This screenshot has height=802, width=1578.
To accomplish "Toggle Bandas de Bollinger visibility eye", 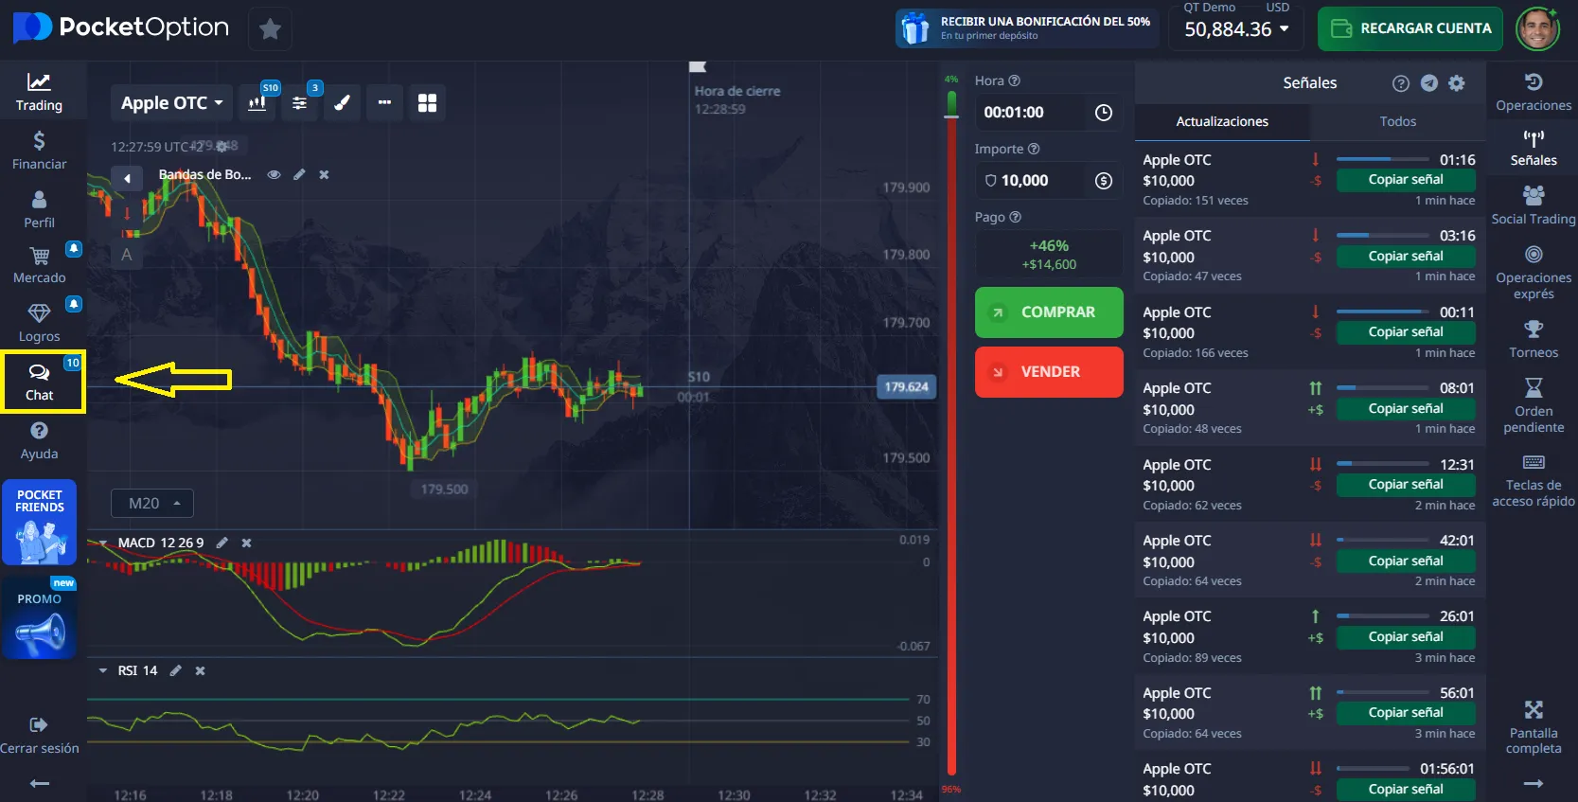I will pos(274,174).
